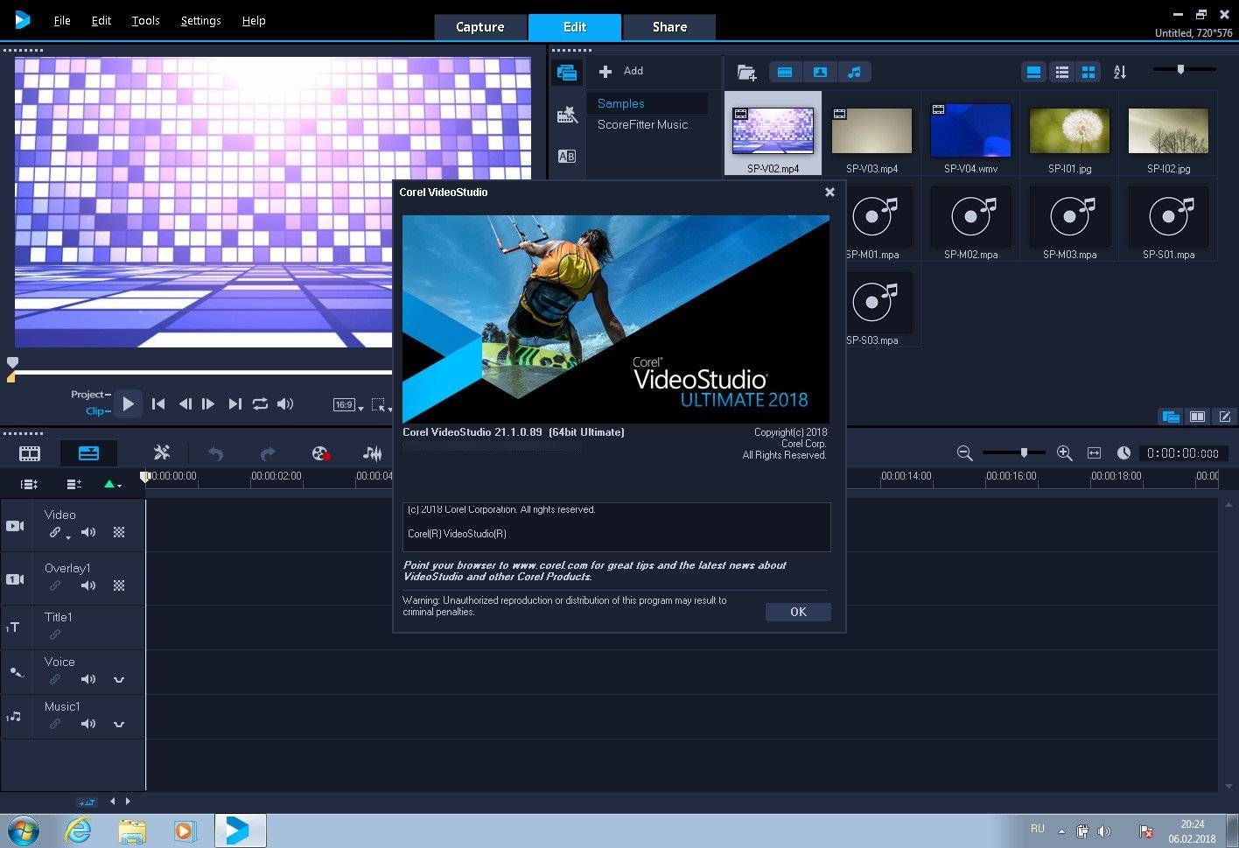Click the Zoom In timeline icon
The height and width of the screenshot is (848, 1239).
click(x=1064, y=453)
